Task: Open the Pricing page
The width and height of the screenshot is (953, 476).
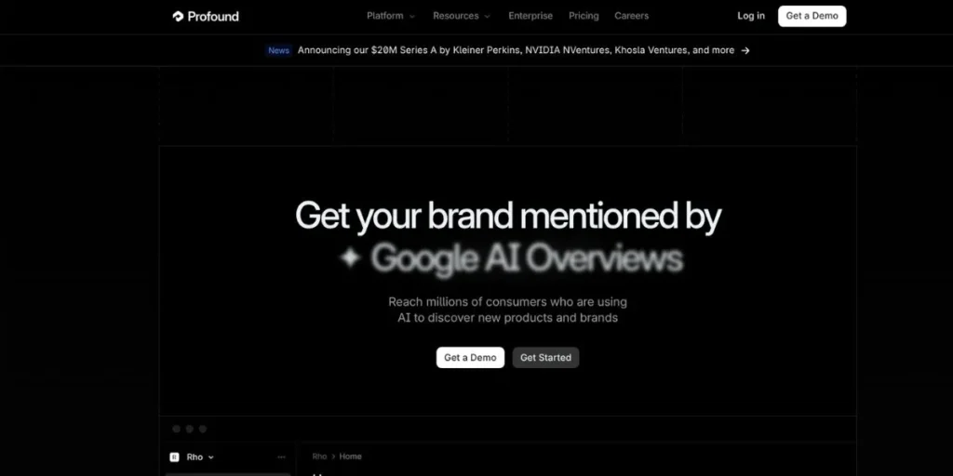Action: (584, 16)
